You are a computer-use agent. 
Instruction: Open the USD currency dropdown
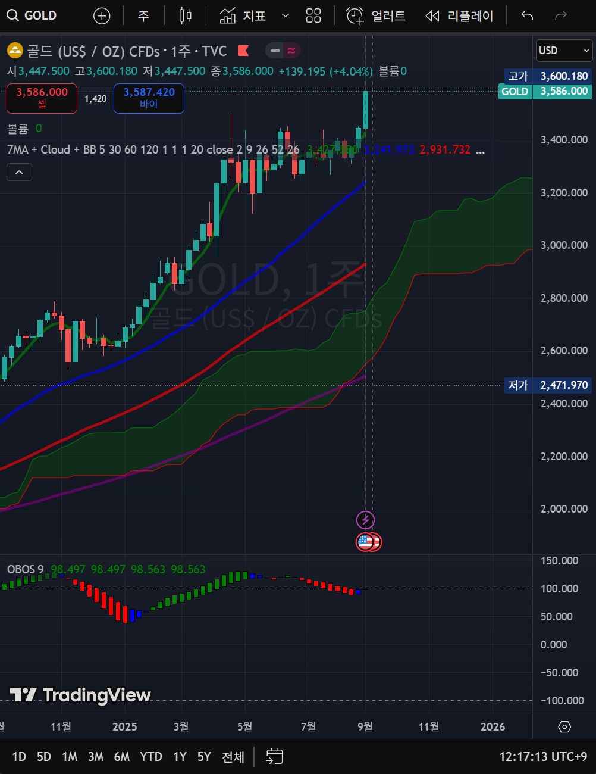point(564,51)
